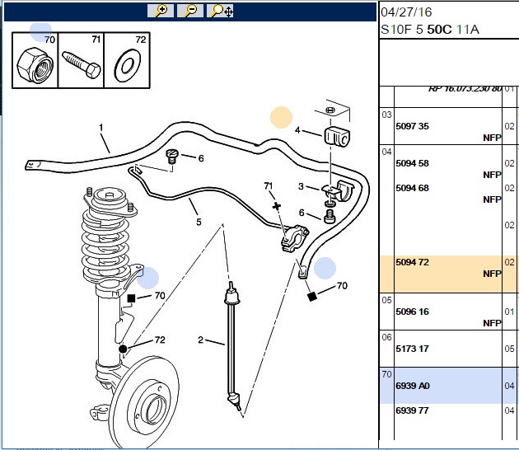Select part label 2 near link rod
The image size is (519, 450).
pyautogui.click(x=200, y=340)
